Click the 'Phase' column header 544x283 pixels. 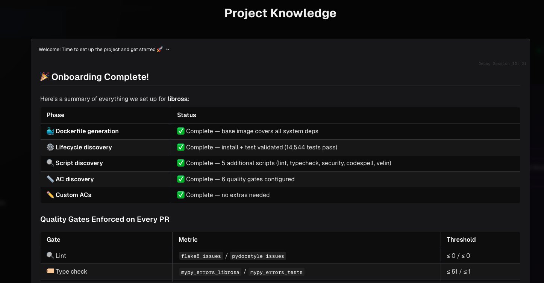56,115
